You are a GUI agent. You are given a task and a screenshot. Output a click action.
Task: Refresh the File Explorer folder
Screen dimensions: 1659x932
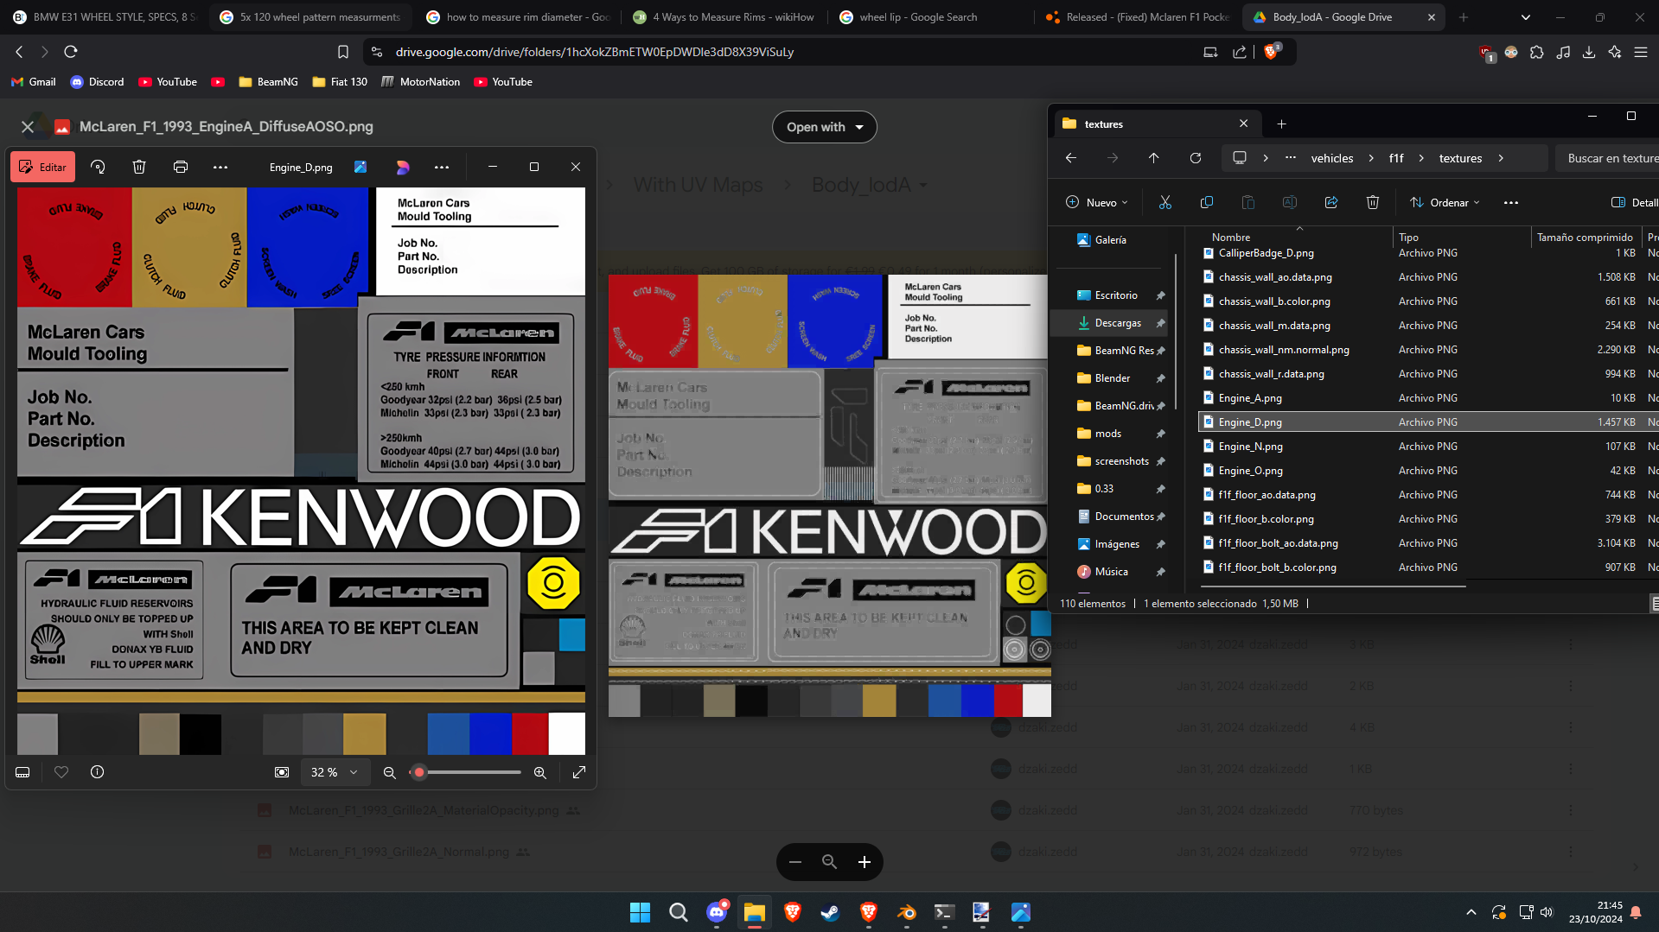point(1196,158)
